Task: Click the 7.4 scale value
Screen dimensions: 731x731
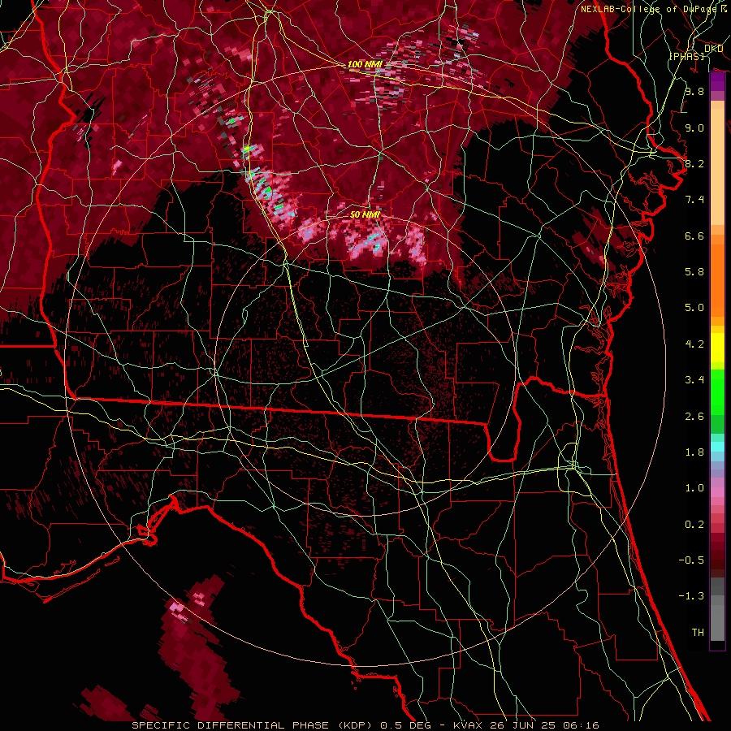Action: (694, 200)
